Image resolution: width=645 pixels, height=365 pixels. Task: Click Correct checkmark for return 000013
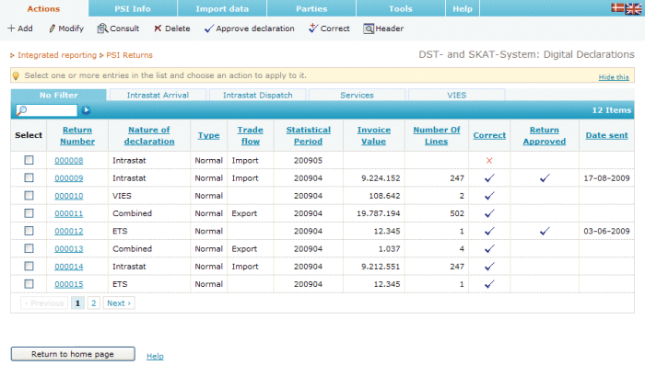tap(489, 249)
